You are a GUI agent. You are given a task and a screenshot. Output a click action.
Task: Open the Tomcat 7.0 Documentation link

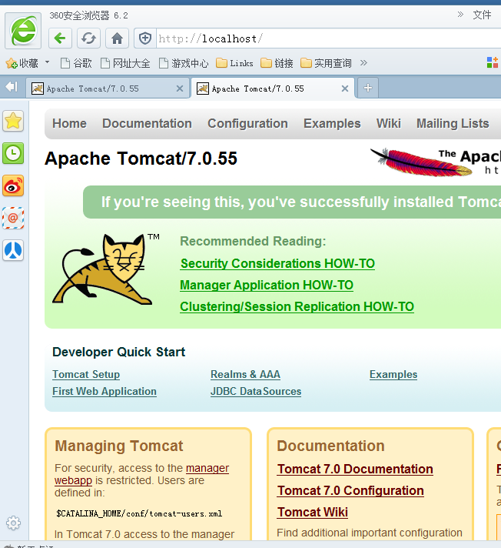pyautogui.click(x=355, y=469)
